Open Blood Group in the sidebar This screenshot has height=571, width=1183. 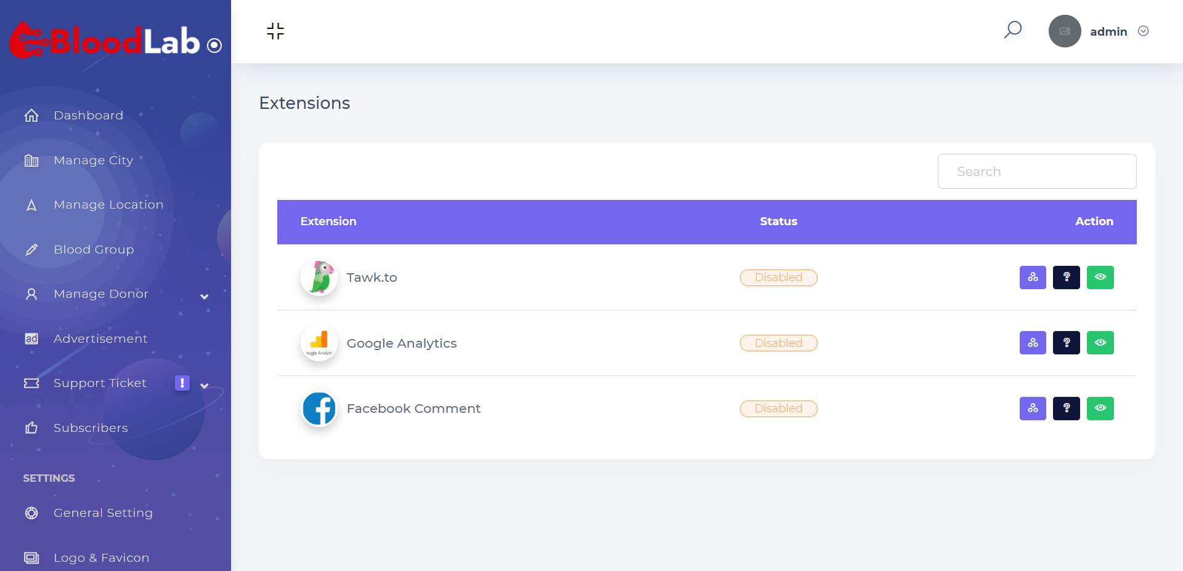pos(94,250)
